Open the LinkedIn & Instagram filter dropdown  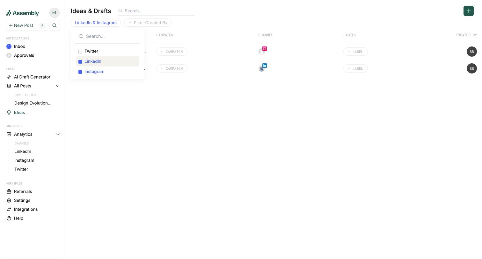96,23
